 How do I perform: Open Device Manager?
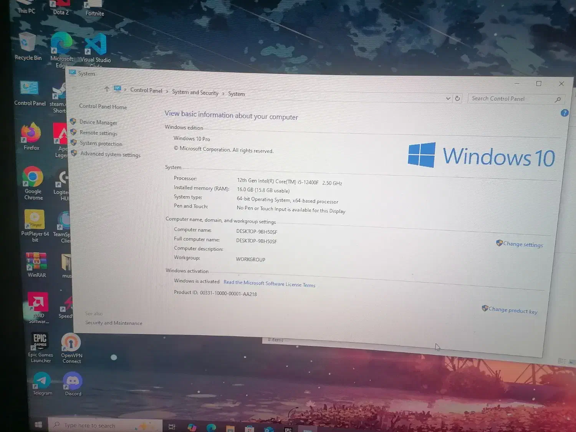pos(98,122)
